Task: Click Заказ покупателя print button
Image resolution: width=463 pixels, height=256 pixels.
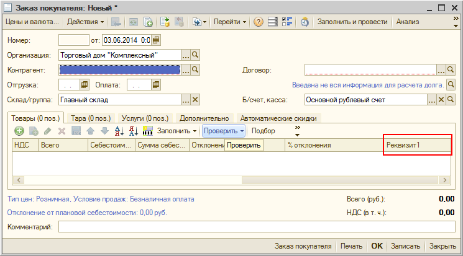Action: pos(303,246)
